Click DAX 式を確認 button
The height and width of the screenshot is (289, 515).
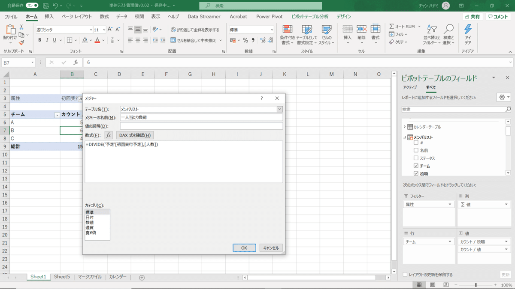[x=134, y=135]
